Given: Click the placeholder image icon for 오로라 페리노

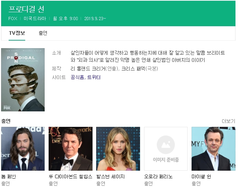Looking at the screenshot, I should (166, 148).
